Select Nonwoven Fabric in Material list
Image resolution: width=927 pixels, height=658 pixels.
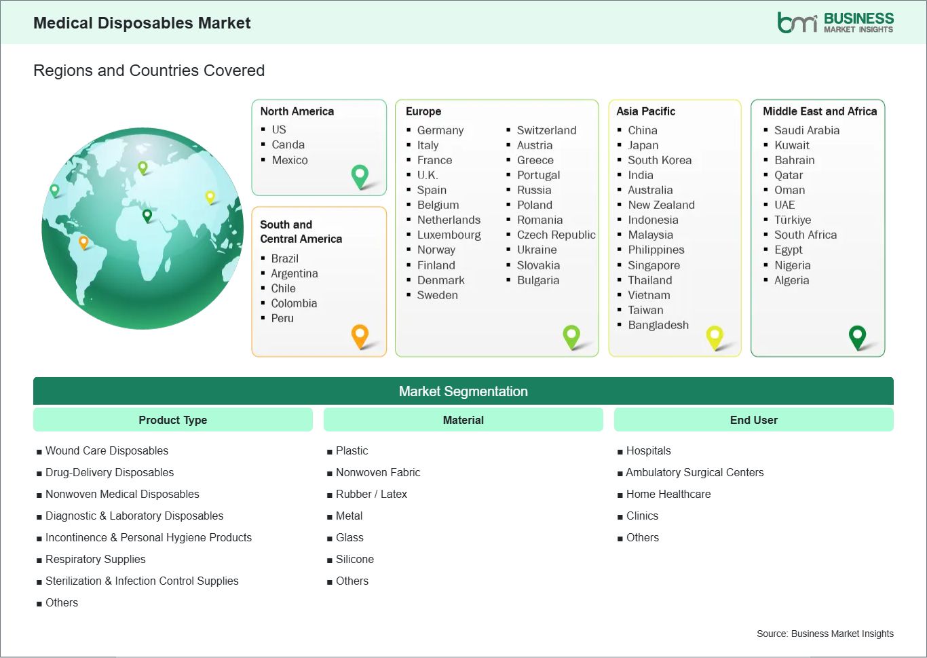click(378, 472)
